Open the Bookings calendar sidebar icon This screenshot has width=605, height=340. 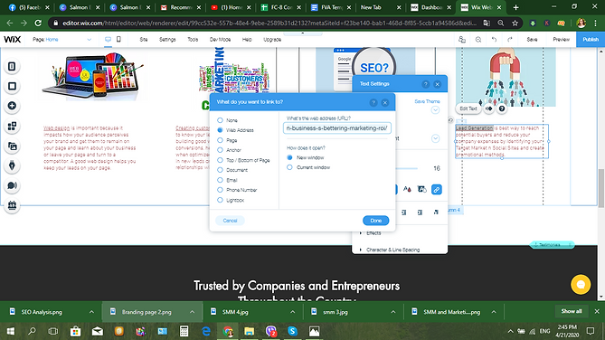(12, 205)
